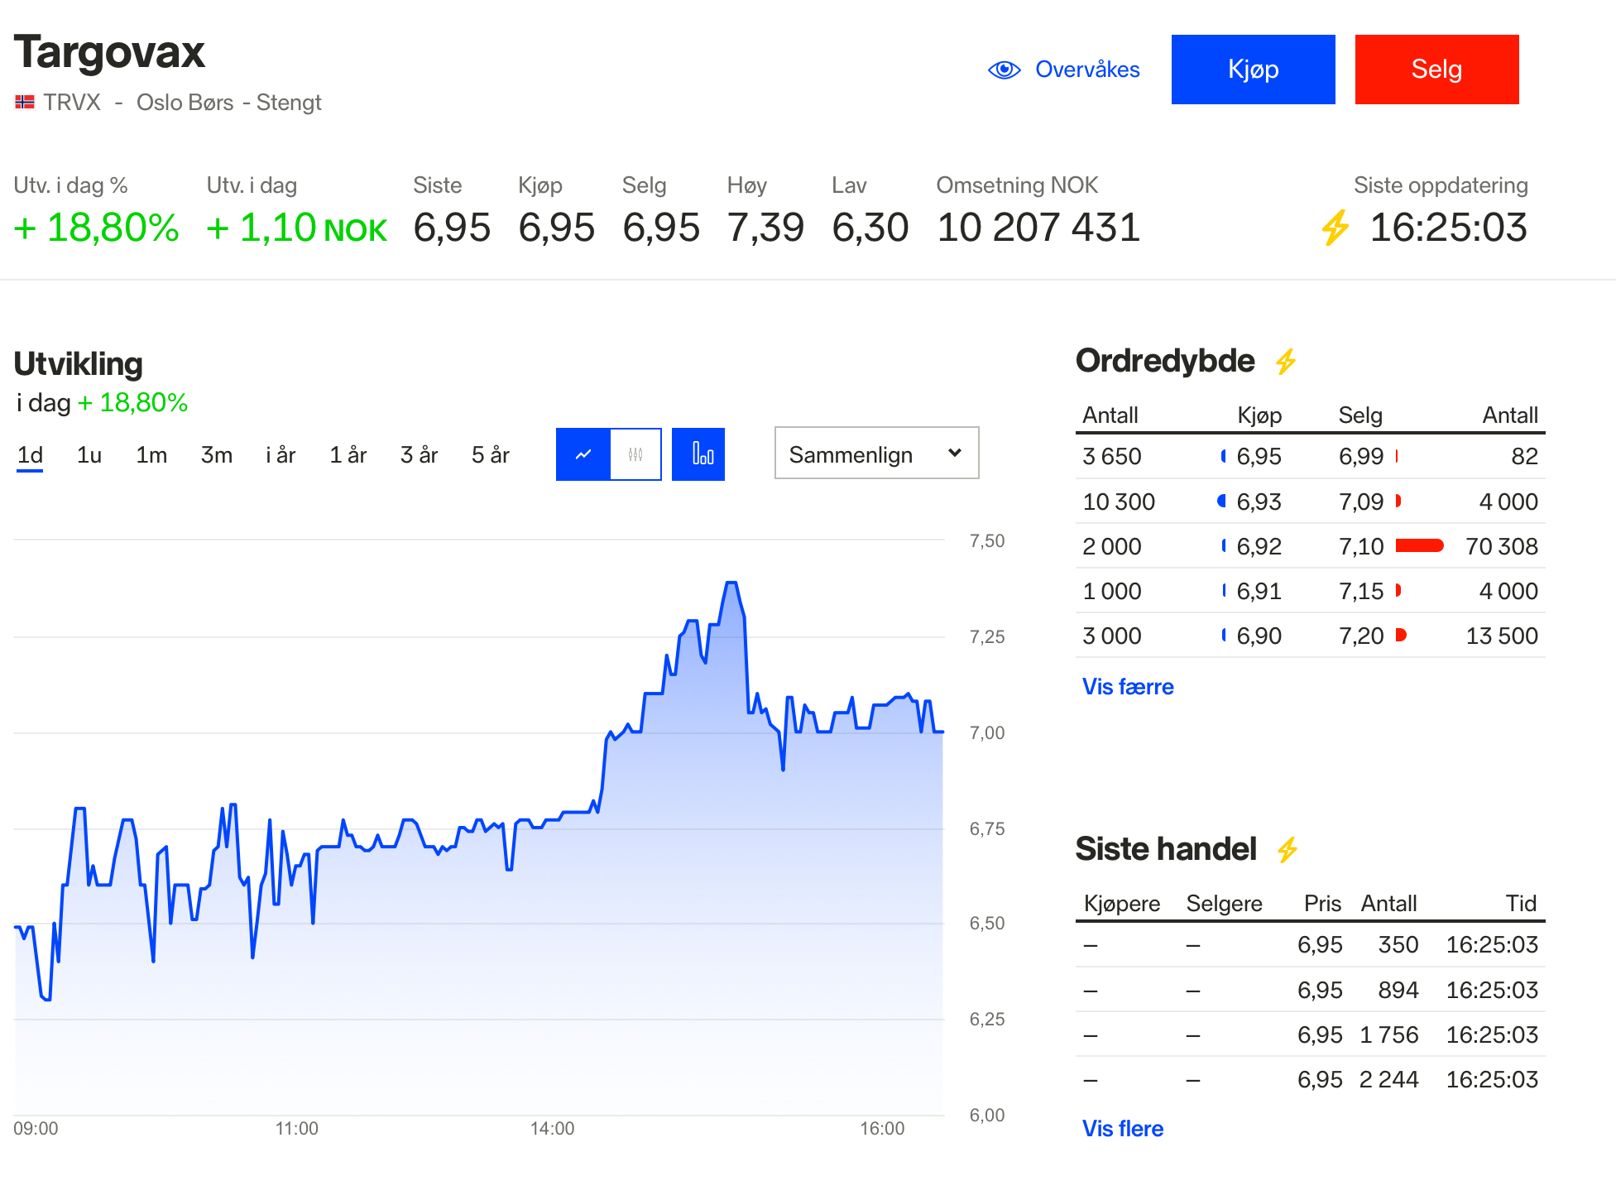Viewport: 1616px width, 1200px height.
Task: Select the 3m chart period tab
Action: pos(217,455)
